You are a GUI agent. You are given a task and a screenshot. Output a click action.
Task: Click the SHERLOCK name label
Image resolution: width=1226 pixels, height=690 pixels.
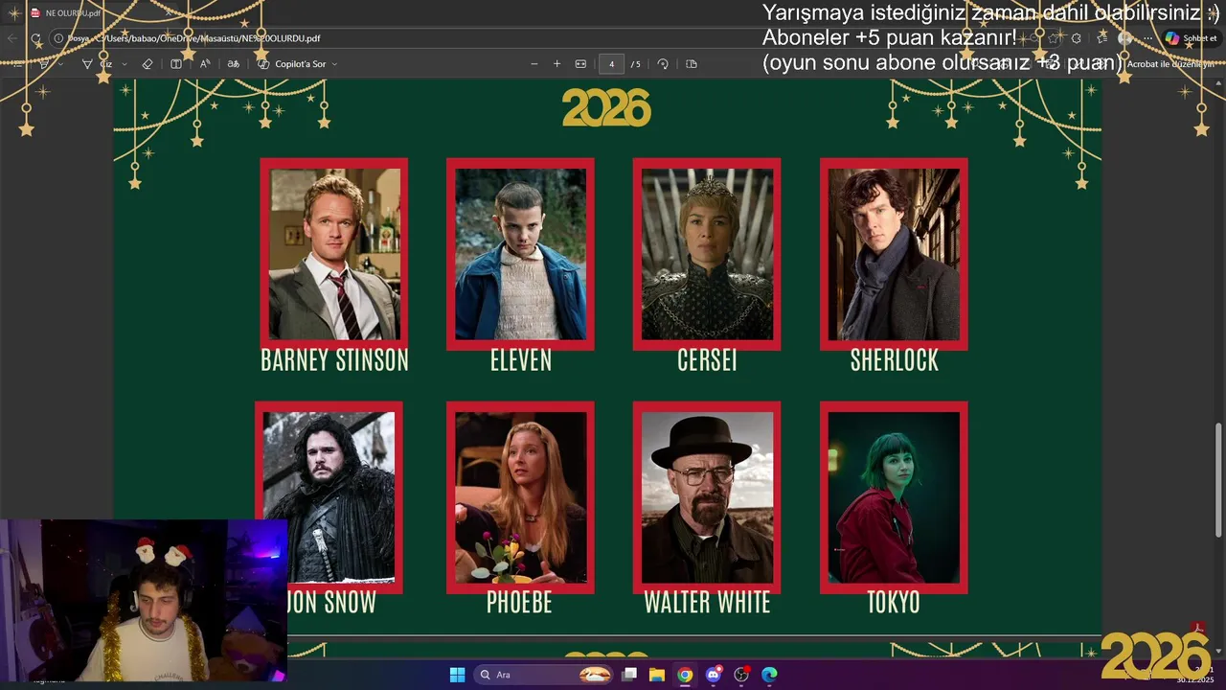coord(895,360)
